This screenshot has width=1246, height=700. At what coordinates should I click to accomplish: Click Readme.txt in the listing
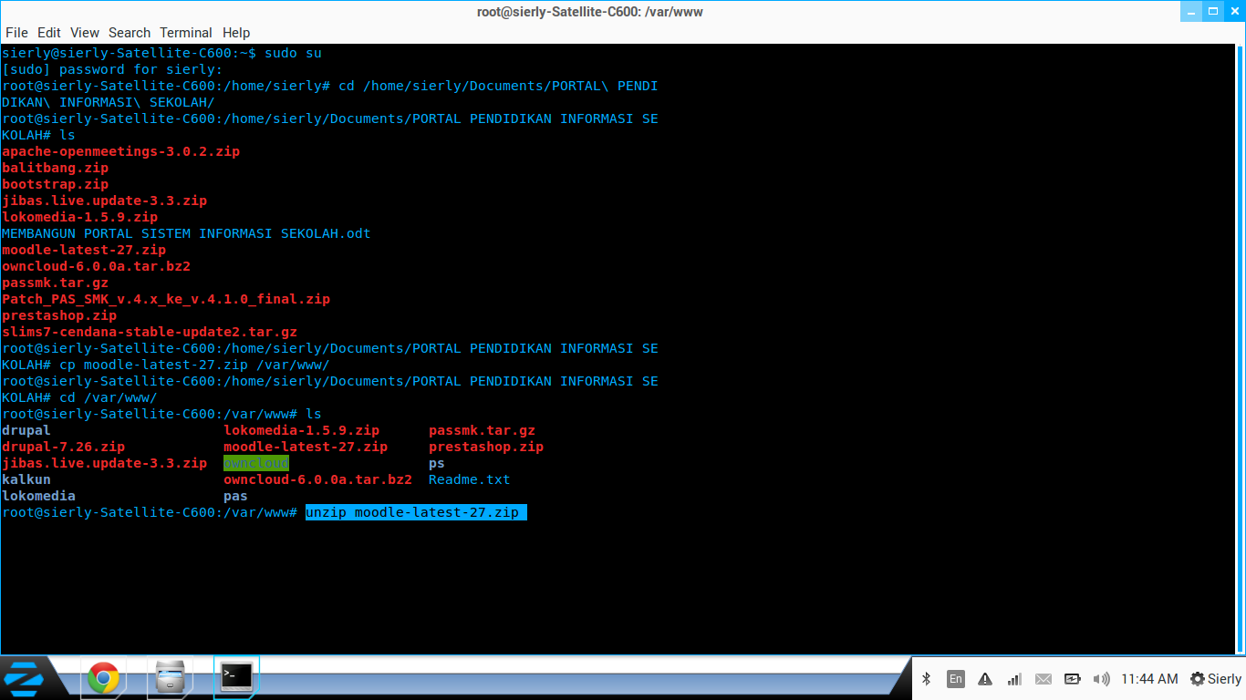pos(470,479)
